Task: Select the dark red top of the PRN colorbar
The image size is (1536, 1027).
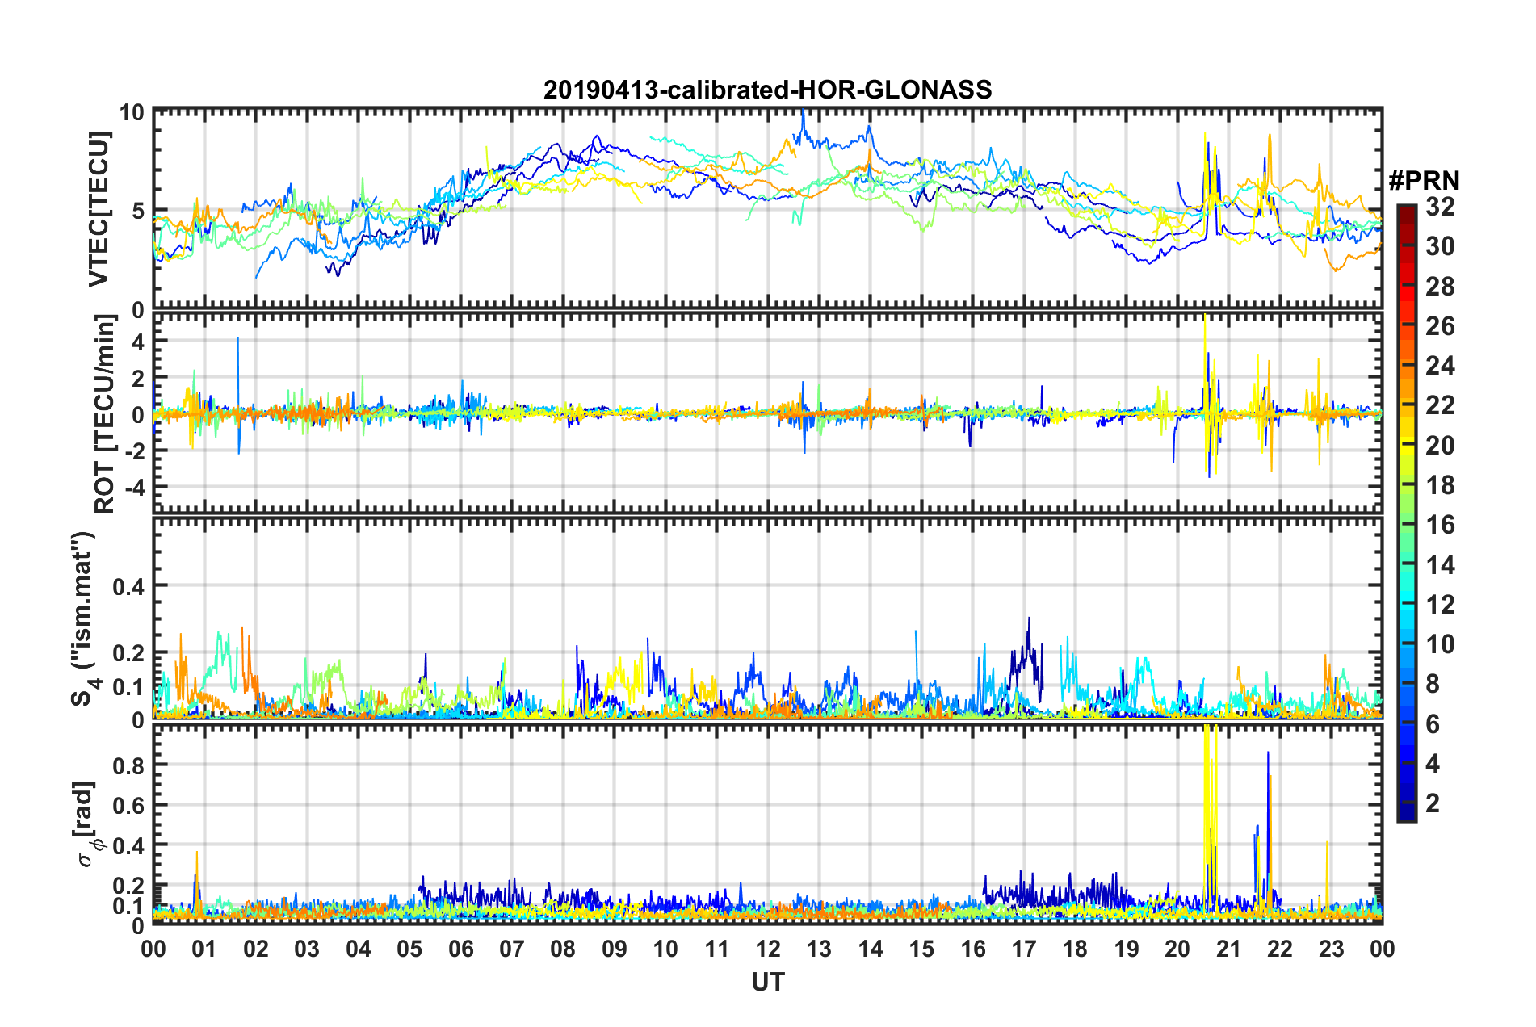Action: 1406,212
